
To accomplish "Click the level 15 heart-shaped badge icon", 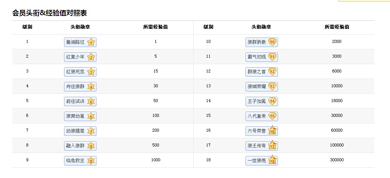I will point(272,116).
